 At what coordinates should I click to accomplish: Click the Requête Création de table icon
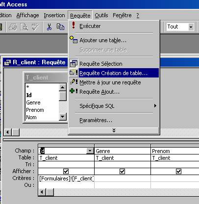pyautogui.click(x=74, y=73)
